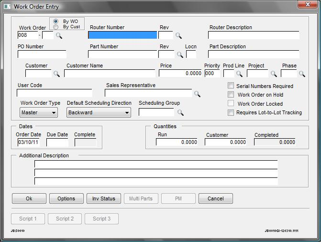Click the Due Date field
The height and width of the screenshot is (242, 321).
[57, 143]
